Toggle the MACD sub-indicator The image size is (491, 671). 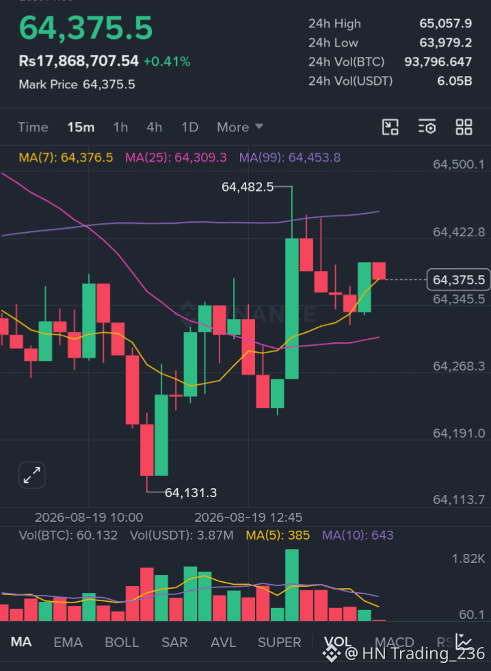pos(395,642)
